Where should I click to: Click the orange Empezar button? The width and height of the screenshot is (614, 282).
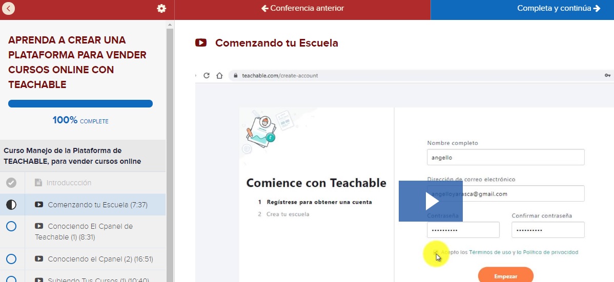click(505, 276)
